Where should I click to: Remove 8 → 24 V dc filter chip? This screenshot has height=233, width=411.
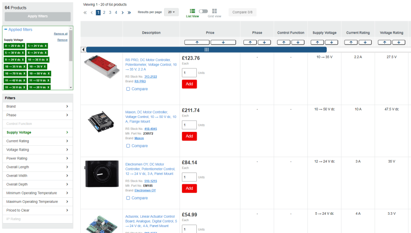coord(23,60)
